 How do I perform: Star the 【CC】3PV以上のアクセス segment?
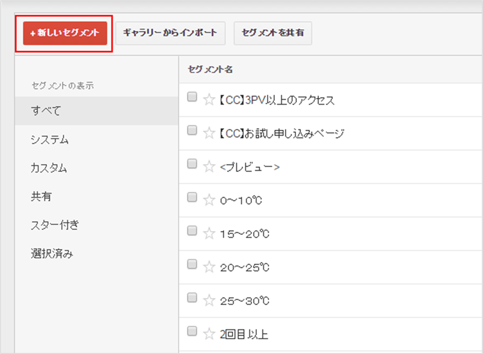[x=209, y=99]
